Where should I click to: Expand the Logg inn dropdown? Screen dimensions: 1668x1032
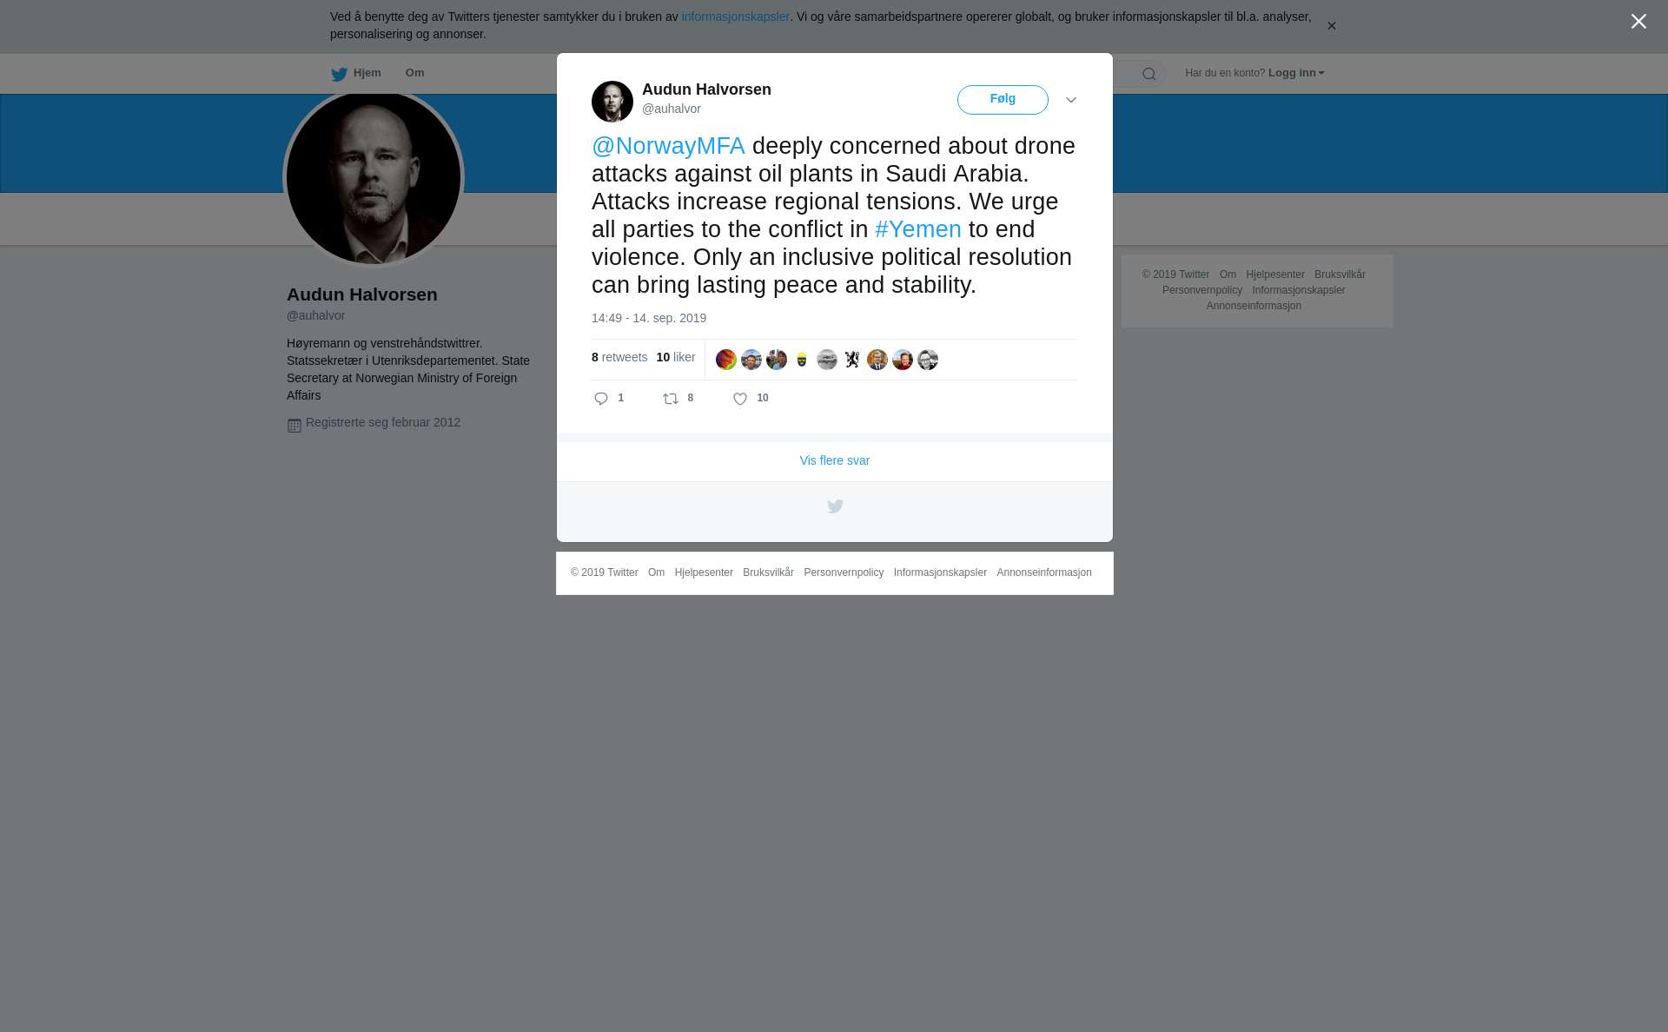point(1296,73)
